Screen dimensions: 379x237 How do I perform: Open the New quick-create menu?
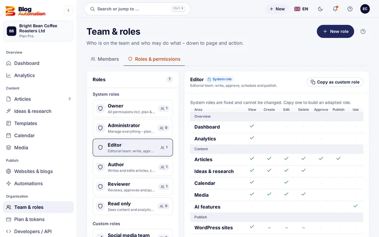point(277,9)
